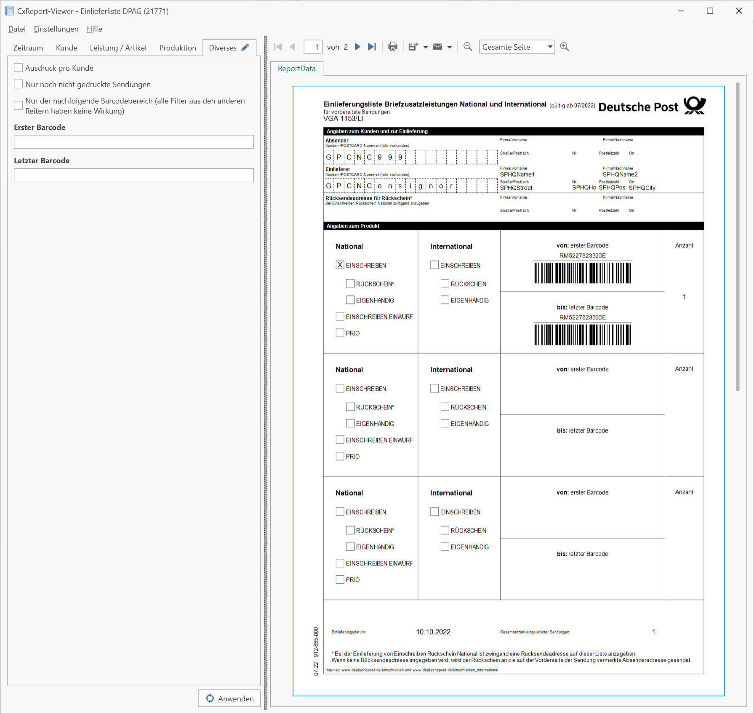Click the Deutsche Post logo
754x714 pixels.
coord(652,106)
